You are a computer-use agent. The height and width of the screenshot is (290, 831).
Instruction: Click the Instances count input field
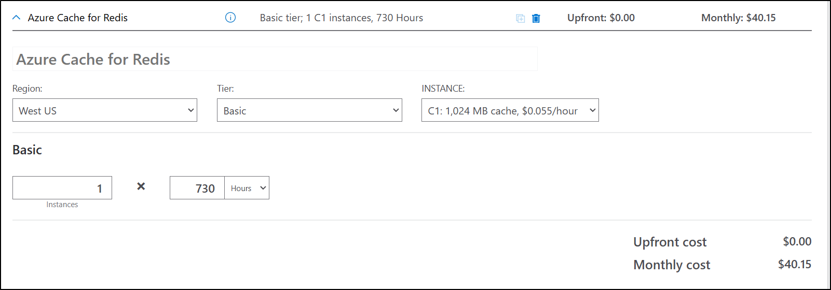[x=62, y=188]
